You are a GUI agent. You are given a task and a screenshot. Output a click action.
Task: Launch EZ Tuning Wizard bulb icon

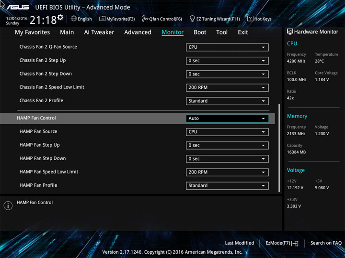(x=192, y=19)
